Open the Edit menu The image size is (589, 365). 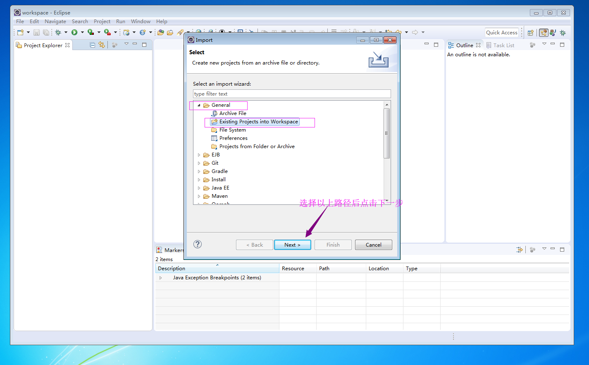pyautogui.click(x=34, y=22)
